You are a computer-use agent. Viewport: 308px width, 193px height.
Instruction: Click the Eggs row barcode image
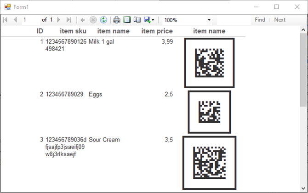pyautogui.click(x=209, y=112)
